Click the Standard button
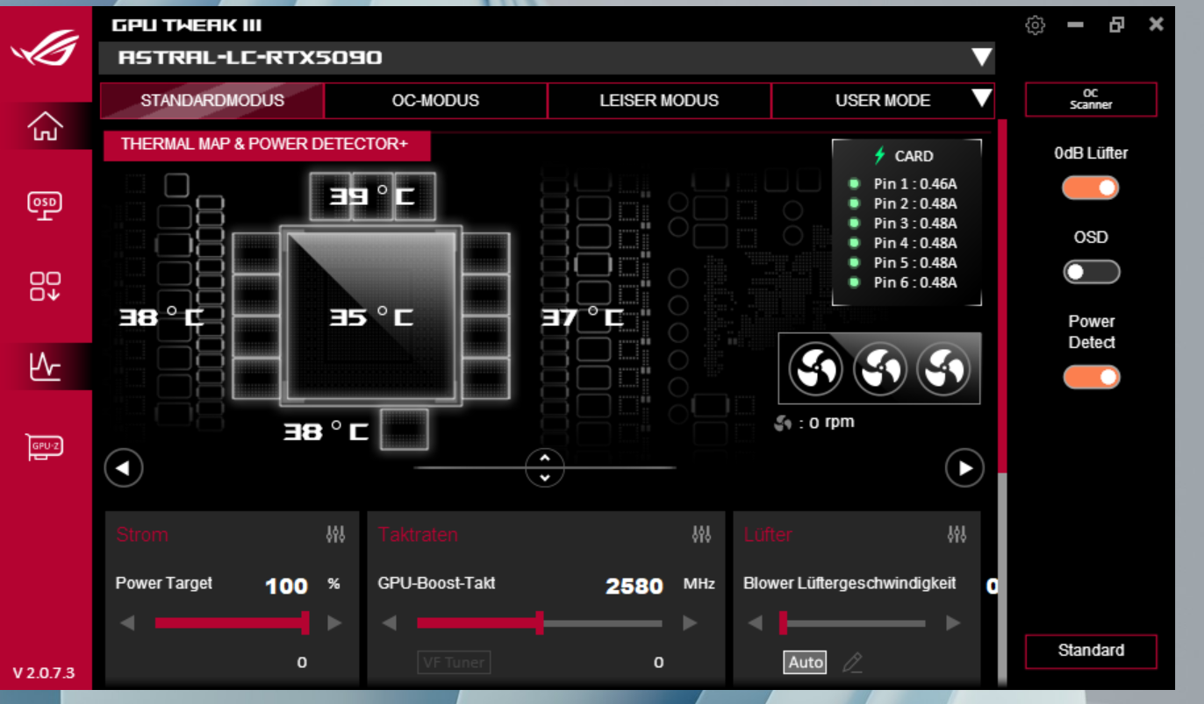The height and width of the screenshot is (704, 1204). pos(1091,651)
